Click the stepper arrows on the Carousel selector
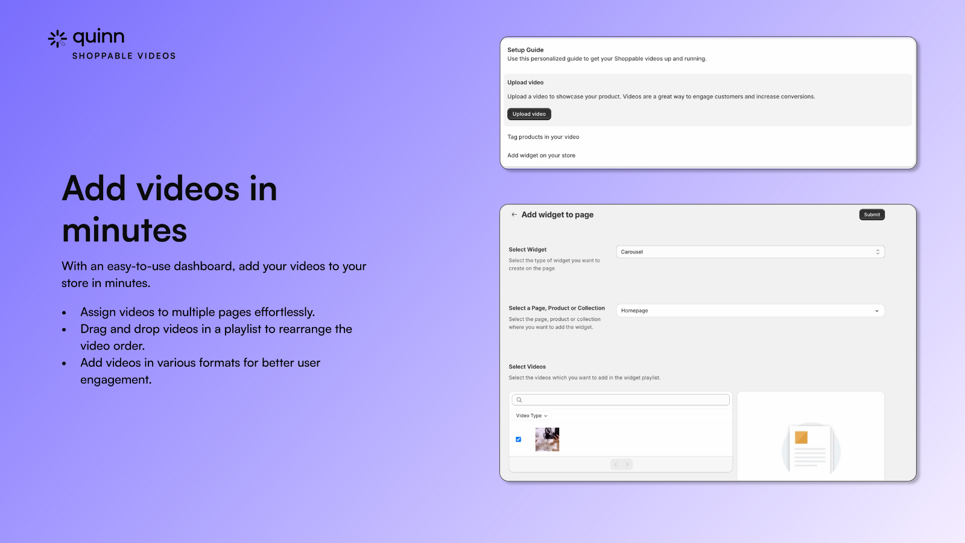 coord(878,252)
